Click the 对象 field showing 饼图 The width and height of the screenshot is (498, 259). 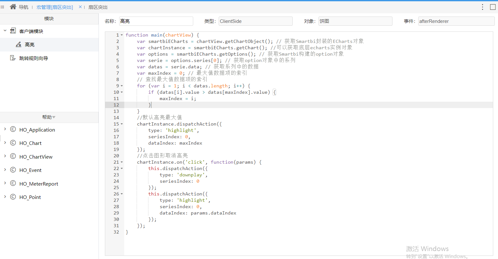click(x=355, y=21)
